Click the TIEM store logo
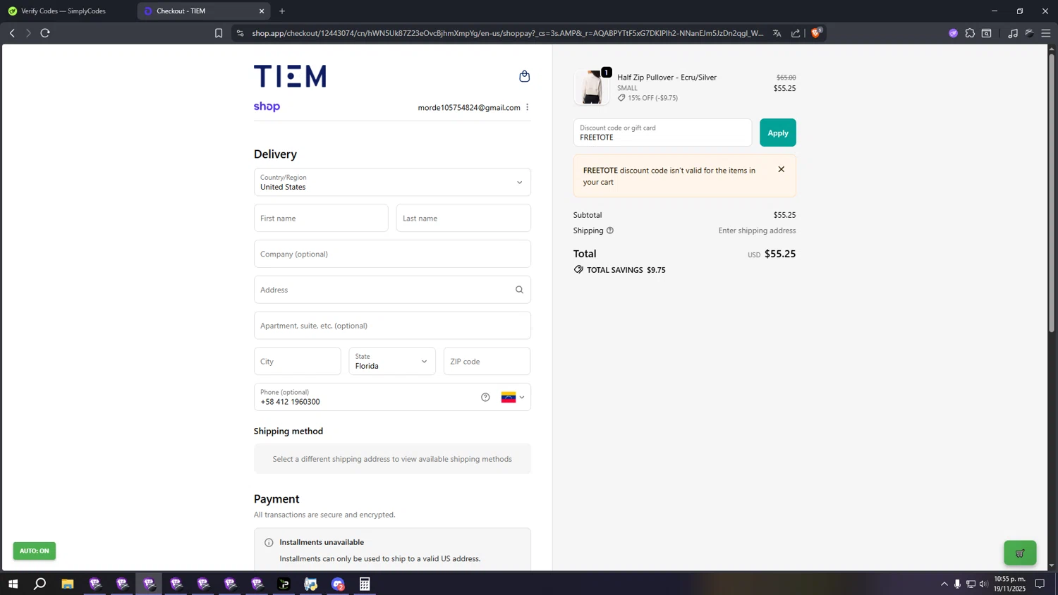Viewport: 1058px width, 595px height. 290,76
